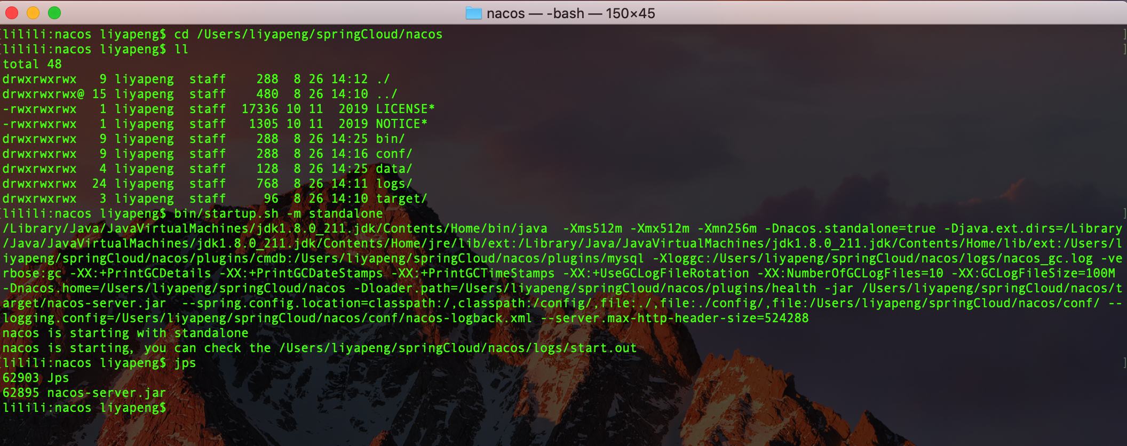Click the 'logs/' directory entry

[x=394, y=184]
